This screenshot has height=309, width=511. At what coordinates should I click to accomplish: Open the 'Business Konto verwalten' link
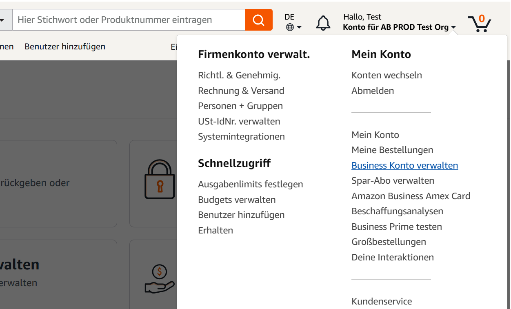pos(404,165)
